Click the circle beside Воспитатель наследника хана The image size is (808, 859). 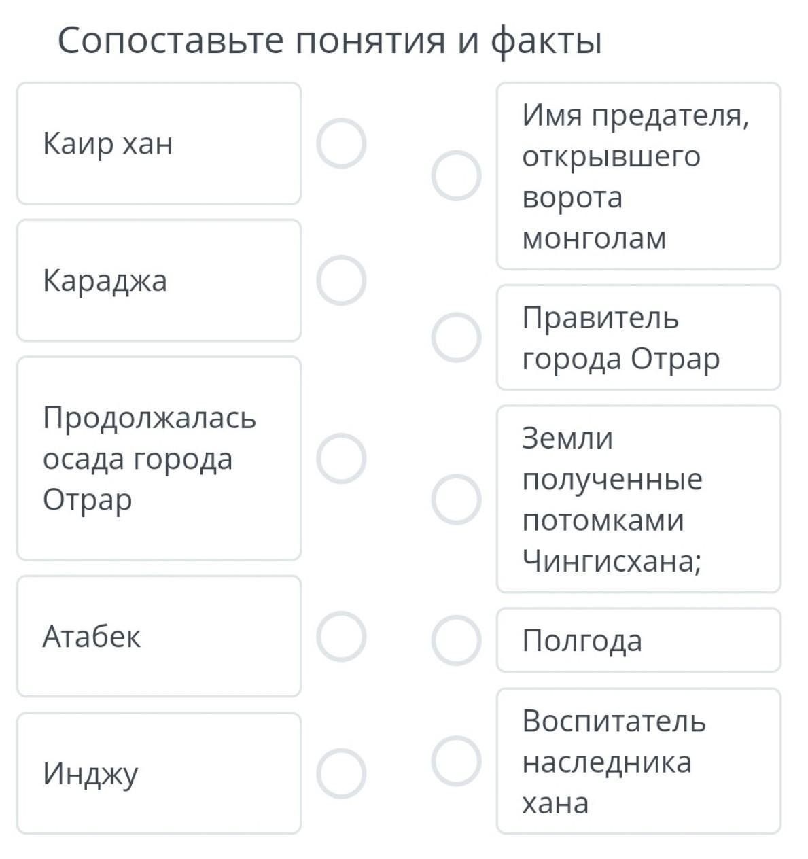coord(457,760)
